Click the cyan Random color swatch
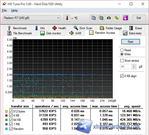 click(6, 129)
